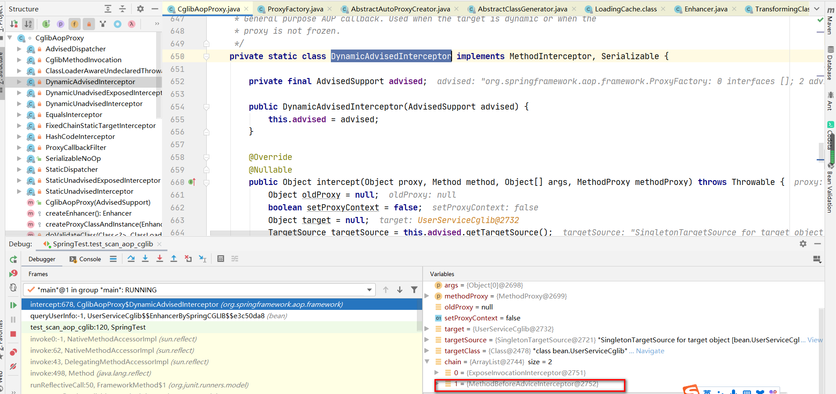Image resolution: width=836 pixels, height=394 pixels.
Task: Switch to AbstractClassGenerator.java tab
Action: (522, 9)
